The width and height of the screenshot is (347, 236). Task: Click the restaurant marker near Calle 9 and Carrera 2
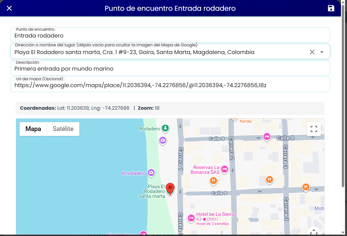(213, 181)
